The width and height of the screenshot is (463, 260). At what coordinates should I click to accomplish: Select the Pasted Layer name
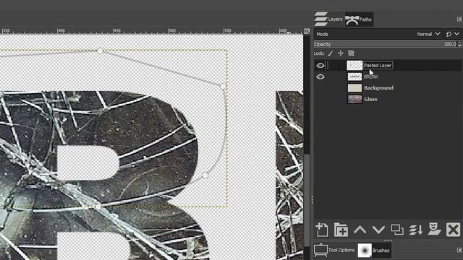pos(378,66)
